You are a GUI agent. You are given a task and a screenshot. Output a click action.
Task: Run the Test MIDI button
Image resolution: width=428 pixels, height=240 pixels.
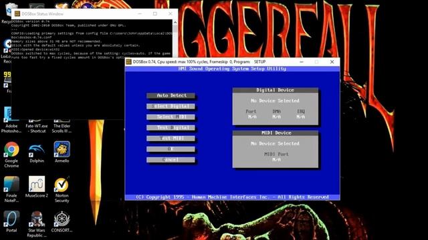click(171, 138)
